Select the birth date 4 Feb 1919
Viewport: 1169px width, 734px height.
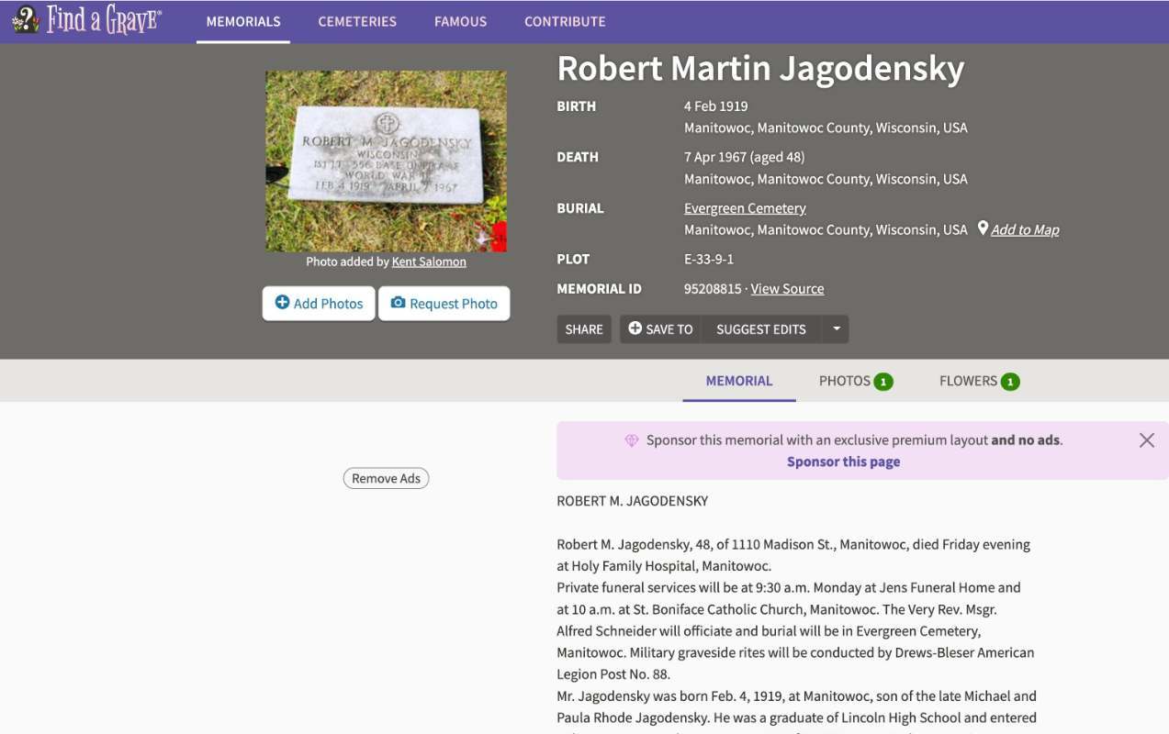point(716,106)
